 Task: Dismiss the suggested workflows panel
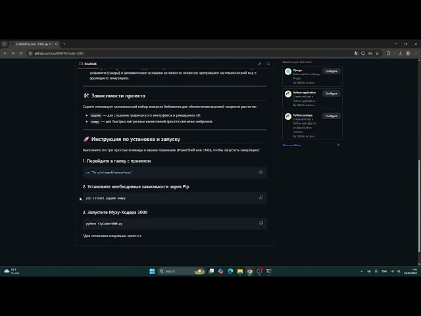click(338, 145)
